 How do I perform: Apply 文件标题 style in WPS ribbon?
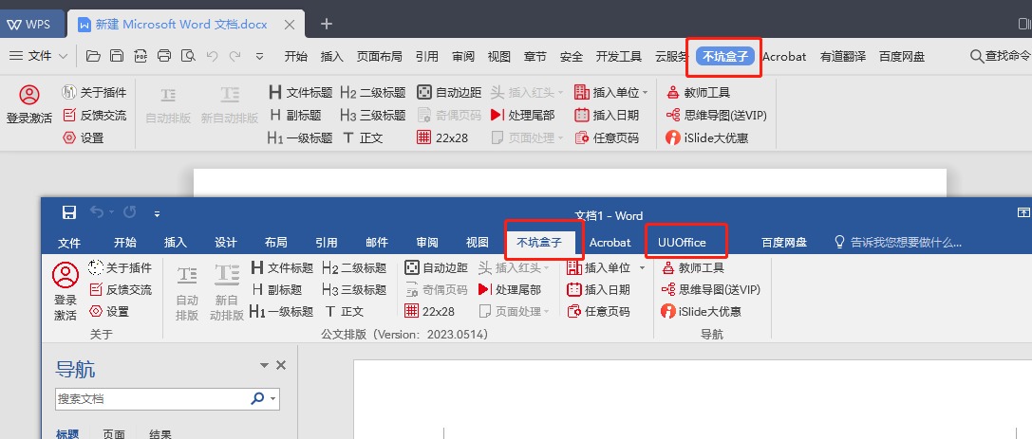(x=300, y=93)
